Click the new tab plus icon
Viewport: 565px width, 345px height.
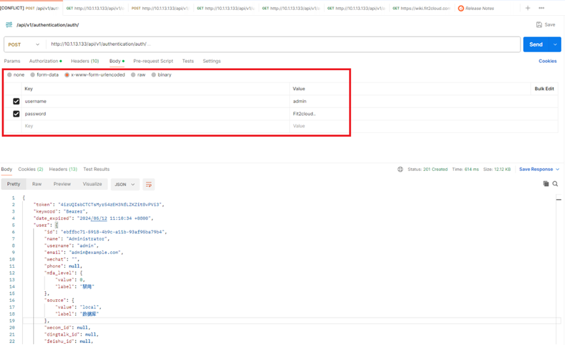[x=528, y=9]
